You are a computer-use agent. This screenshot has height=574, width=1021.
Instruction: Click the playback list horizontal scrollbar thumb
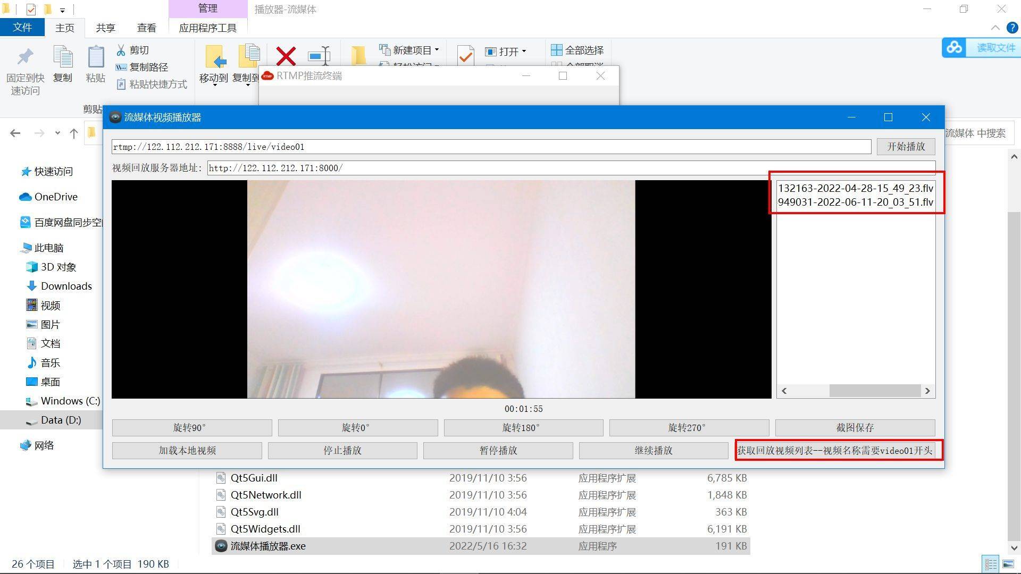[x=875, y=391]
